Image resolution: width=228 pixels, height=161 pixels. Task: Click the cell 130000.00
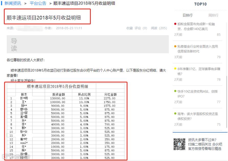58,98
